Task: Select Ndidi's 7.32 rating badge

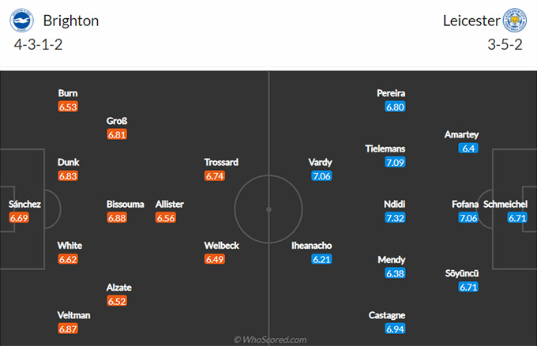Action: click(x=395, y=218)
